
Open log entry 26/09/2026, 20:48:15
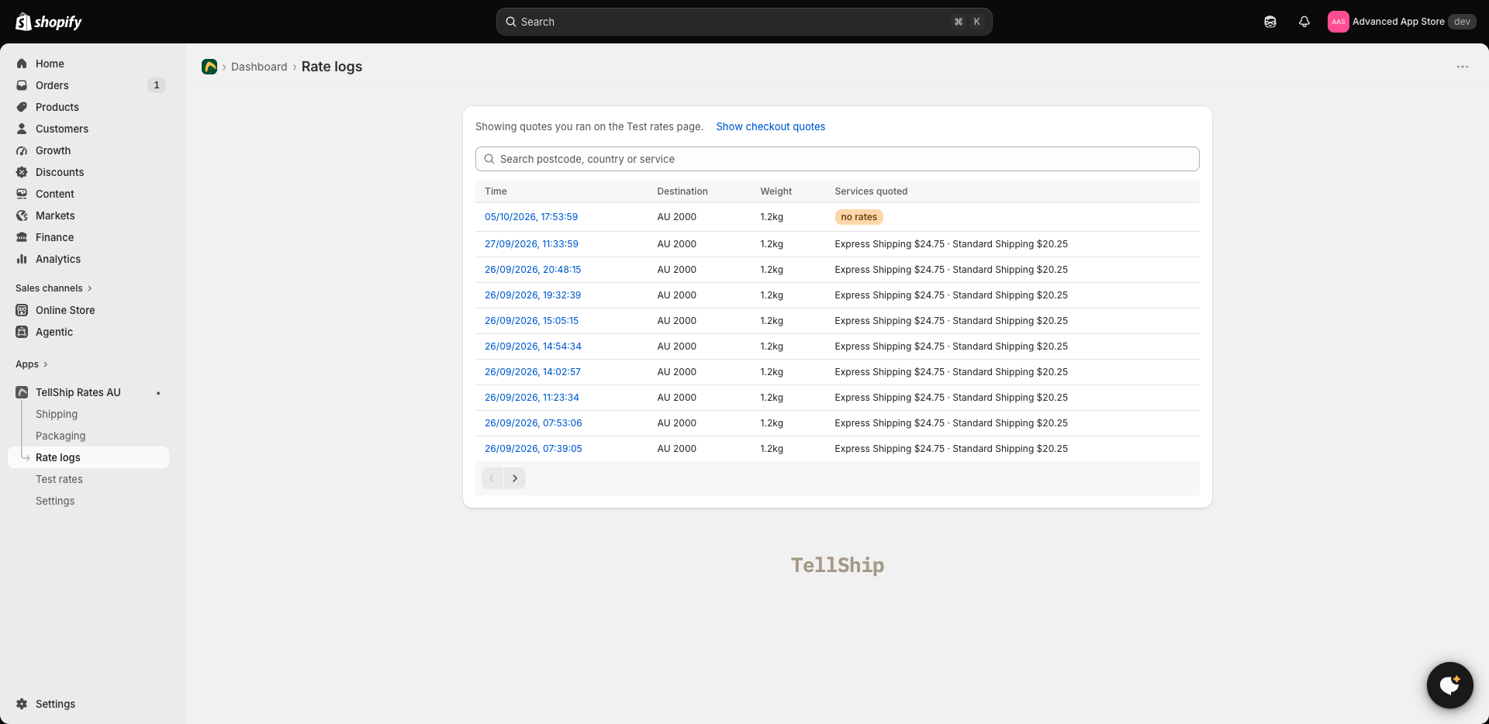(533, 270)
